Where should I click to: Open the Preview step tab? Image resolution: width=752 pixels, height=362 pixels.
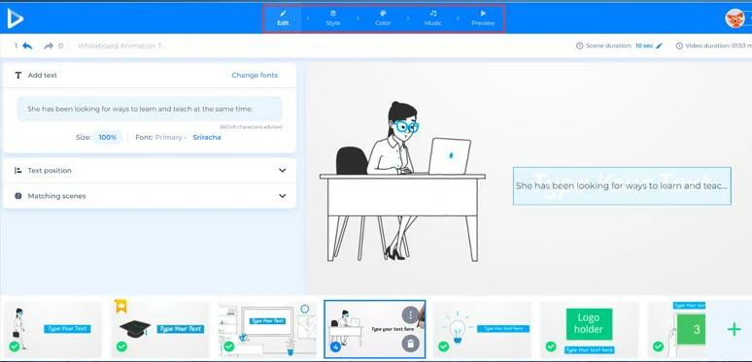click(483, 18)
